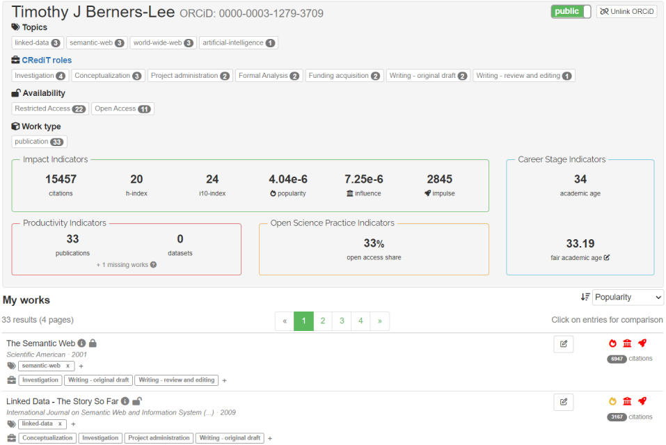This screenshot has width=666, height=445.
Task: Filter by world-wide-web topic
Action: tap(163, 43)
